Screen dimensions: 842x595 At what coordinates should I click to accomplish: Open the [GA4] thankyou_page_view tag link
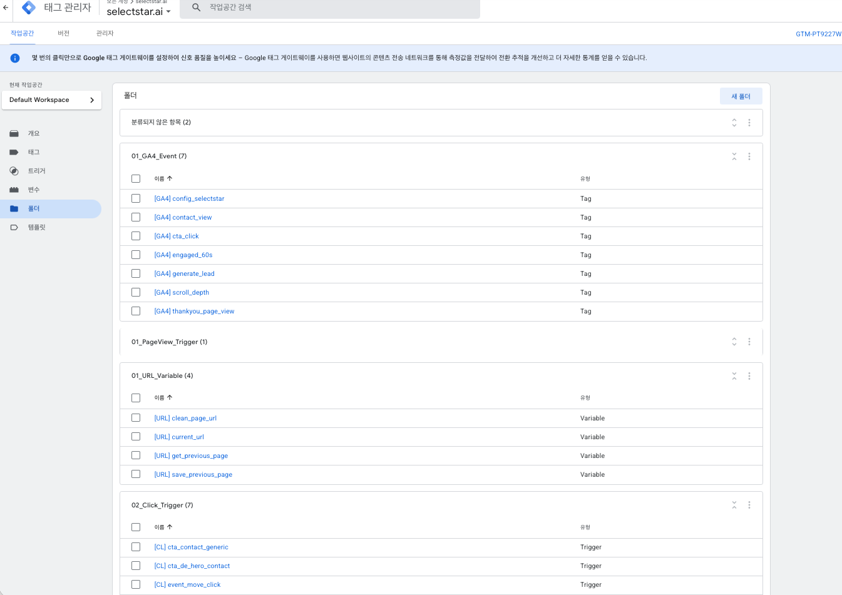(194, 311)
